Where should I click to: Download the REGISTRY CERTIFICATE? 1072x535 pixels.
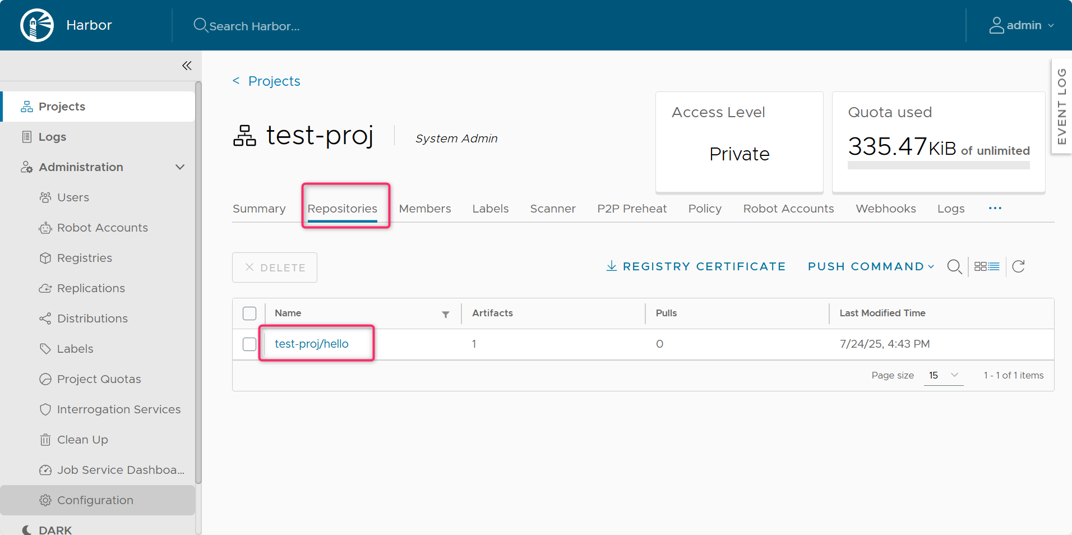(696, 266)
